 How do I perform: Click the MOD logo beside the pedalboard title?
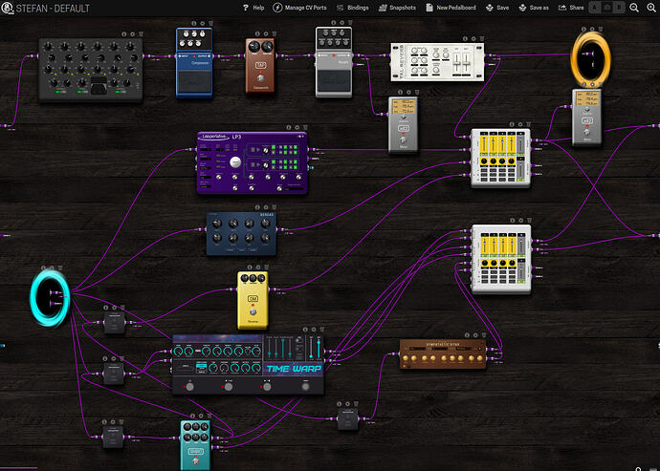point(7,8)
